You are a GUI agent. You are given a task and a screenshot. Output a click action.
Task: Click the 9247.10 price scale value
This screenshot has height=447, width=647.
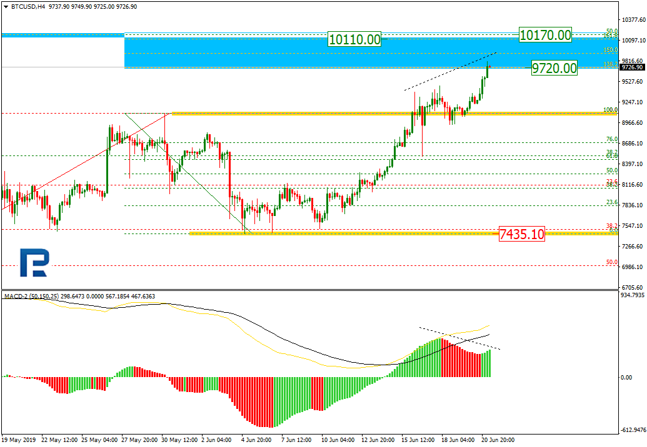click(633, 102)
